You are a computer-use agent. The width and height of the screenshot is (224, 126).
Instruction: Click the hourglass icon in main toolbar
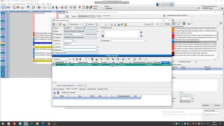point(84,7)
